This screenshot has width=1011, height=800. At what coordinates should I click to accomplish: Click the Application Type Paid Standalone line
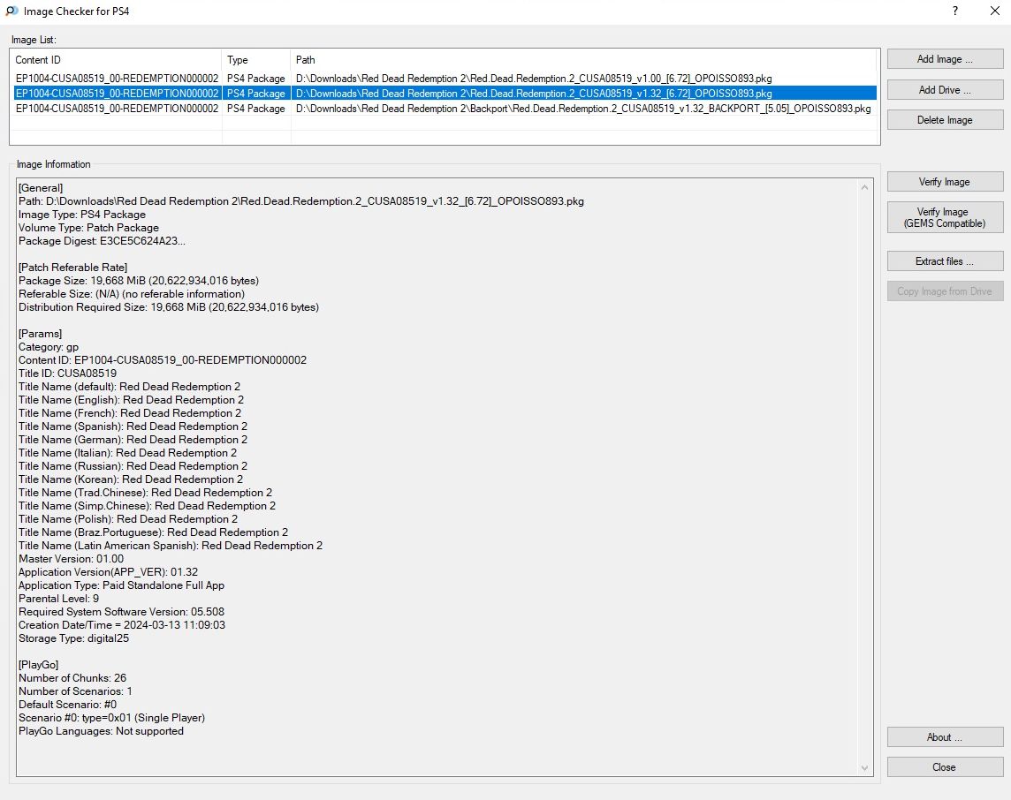pos(121,585)
